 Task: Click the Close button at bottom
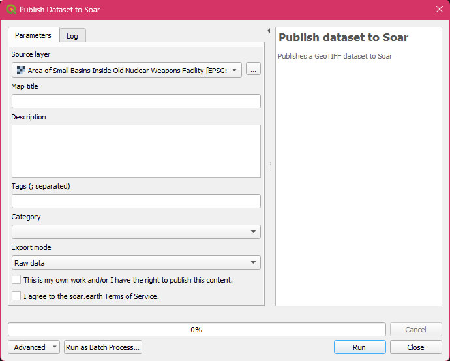coord(415,347)
